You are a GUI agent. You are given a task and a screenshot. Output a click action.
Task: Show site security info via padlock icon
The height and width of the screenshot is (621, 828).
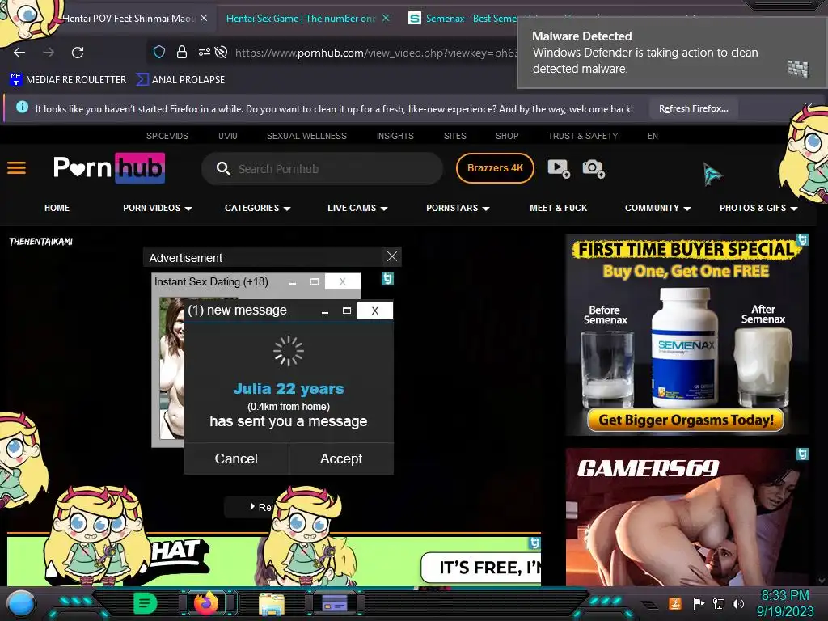click(x=182, y=52)
